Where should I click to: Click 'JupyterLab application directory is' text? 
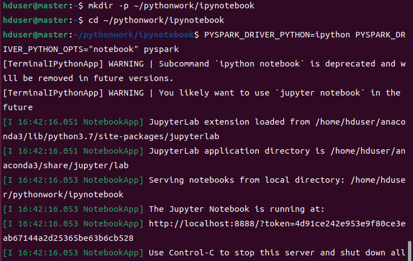(237, 151)
